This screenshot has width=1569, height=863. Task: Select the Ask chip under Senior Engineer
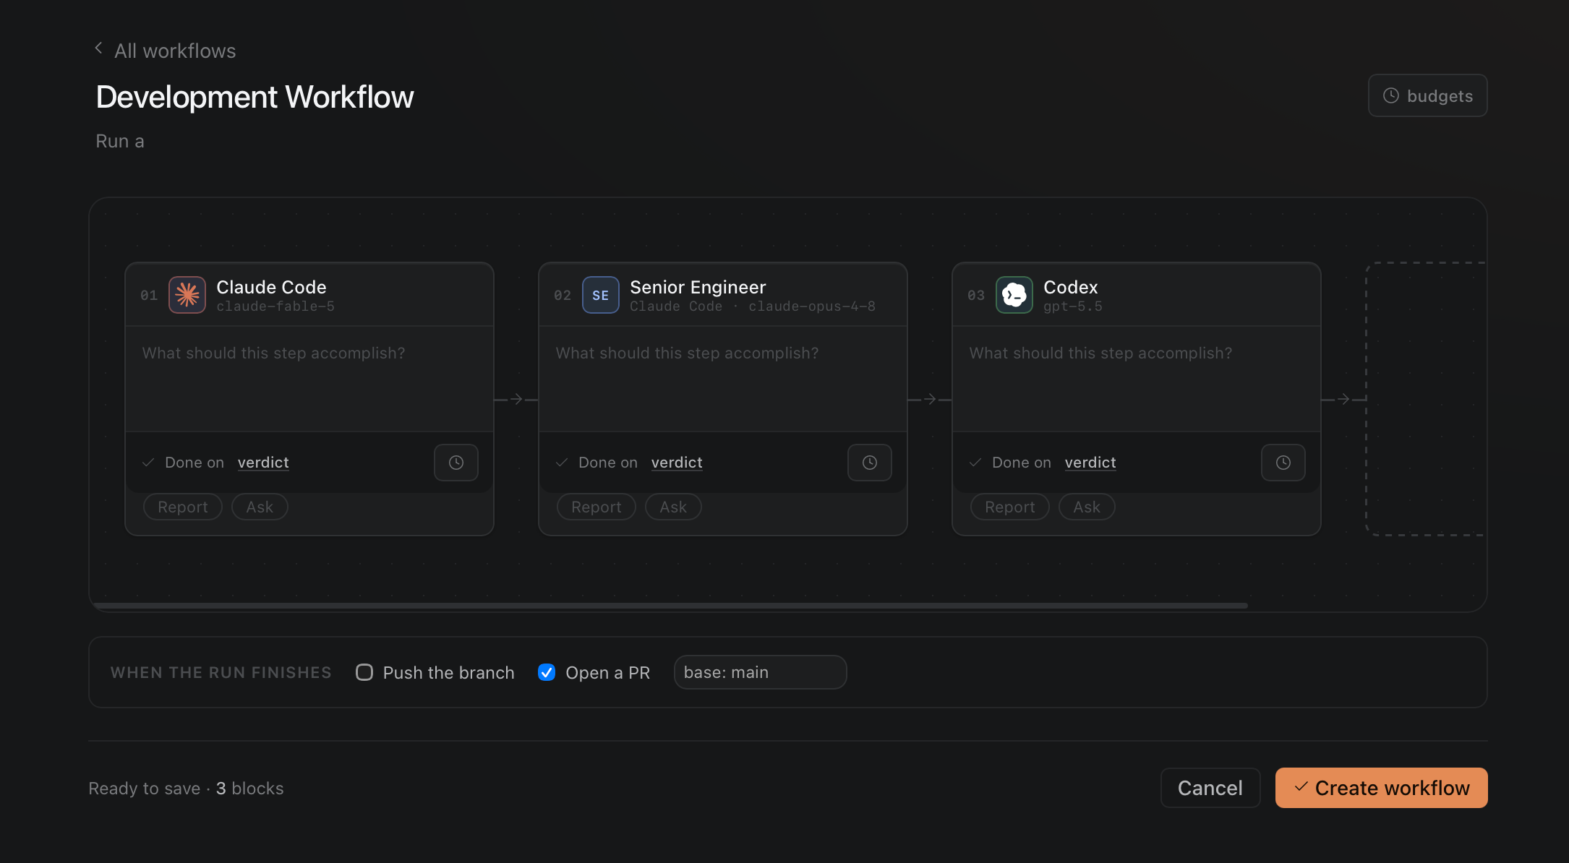coord(673,507)
